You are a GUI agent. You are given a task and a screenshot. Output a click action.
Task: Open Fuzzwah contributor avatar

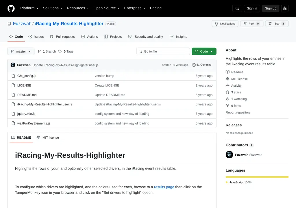(229, 155)
